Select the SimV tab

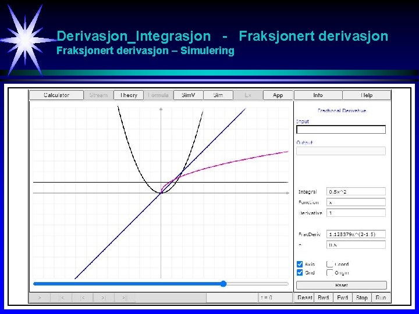(189, 95)
